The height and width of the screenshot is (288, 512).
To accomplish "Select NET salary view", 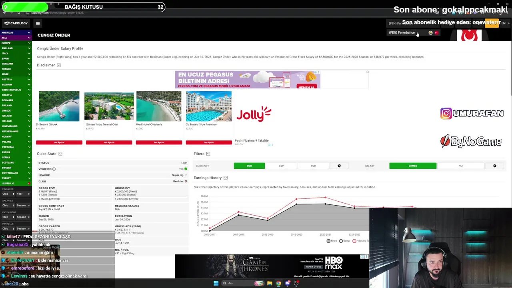I will (461, 166).
